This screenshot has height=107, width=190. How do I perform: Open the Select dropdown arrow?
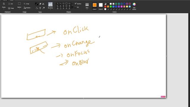[x=19, y=9]
